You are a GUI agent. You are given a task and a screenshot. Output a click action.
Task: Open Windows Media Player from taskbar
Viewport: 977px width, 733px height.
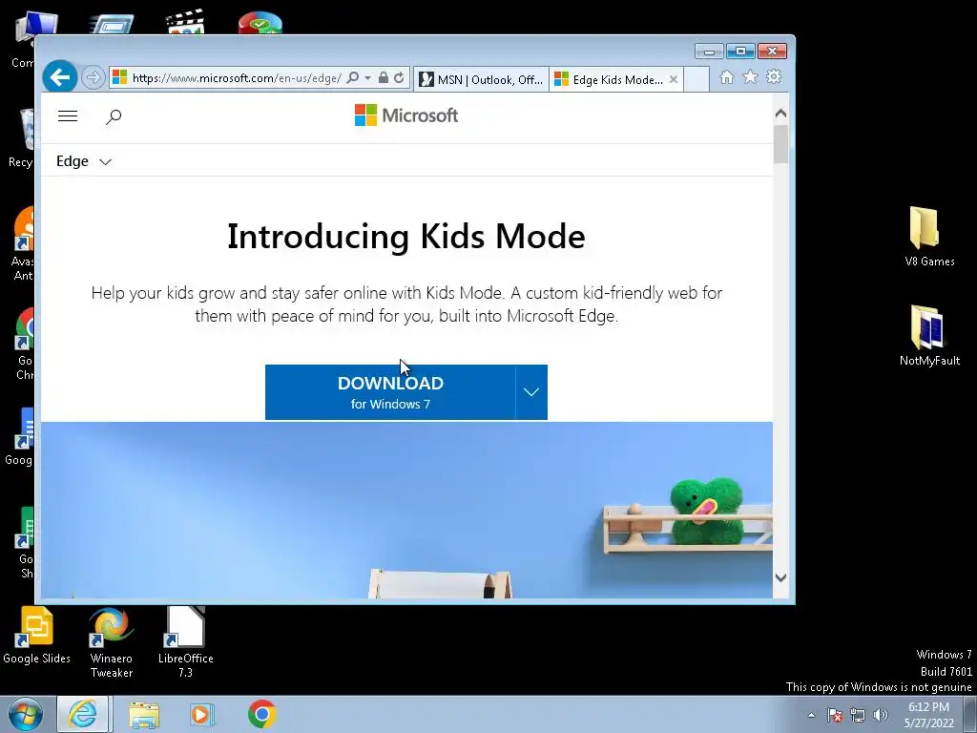point(200,714)
